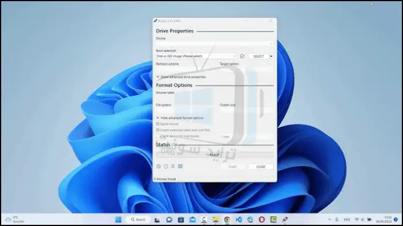Open the Boot selection dropdown
Image resolution: width=403 pixels, height=226 pixels.
[x=196, y=56]
